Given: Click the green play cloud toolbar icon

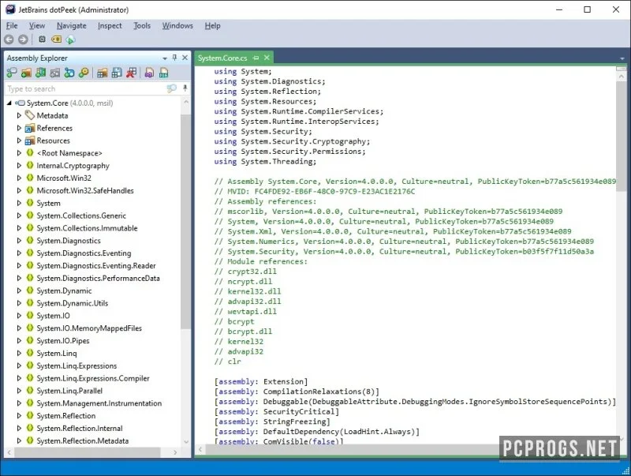Looking at the screenshot, I should click(x=70, y=39).
